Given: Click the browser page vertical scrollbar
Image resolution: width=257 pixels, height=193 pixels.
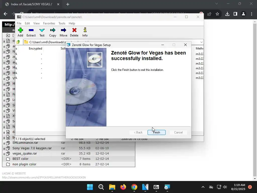Looking at the screenshot, I should pyautogui.click(x=255, y=100).
